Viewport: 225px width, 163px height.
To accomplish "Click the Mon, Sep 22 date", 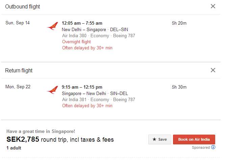I will coord(18,87).
